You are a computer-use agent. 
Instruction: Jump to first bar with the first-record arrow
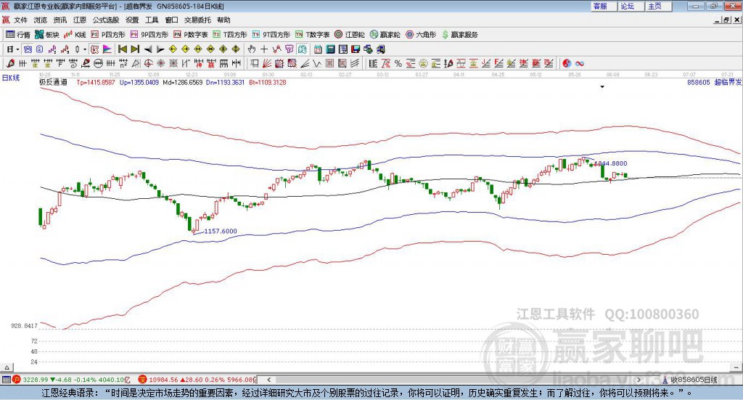[123, 49]
